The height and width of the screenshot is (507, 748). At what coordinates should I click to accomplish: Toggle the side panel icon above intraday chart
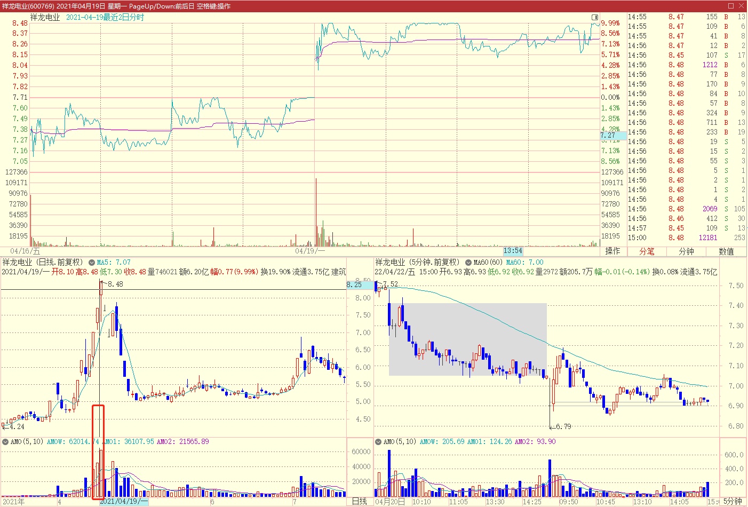(595, 17)
